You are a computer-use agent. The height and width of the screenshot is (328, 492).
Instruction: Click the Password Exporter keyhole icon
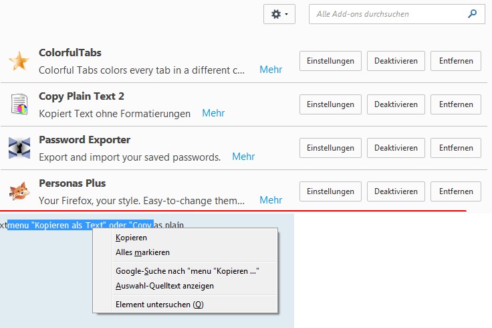19,148
